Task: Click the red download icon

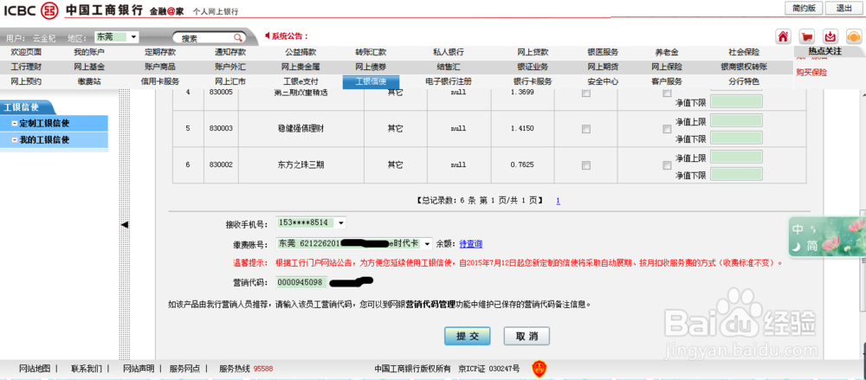Action: [830, 36]
